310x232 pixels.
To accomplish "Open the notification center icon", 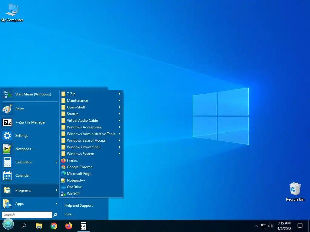I will (x=300, y=226).
